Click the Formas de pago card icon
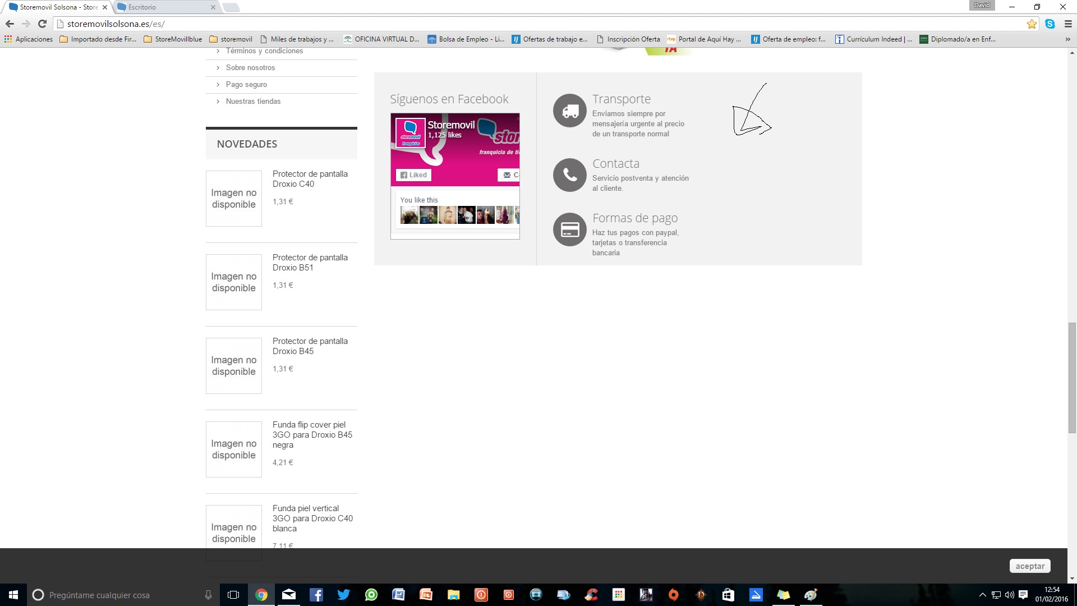The image size is (1077, 606). [570, 229]
